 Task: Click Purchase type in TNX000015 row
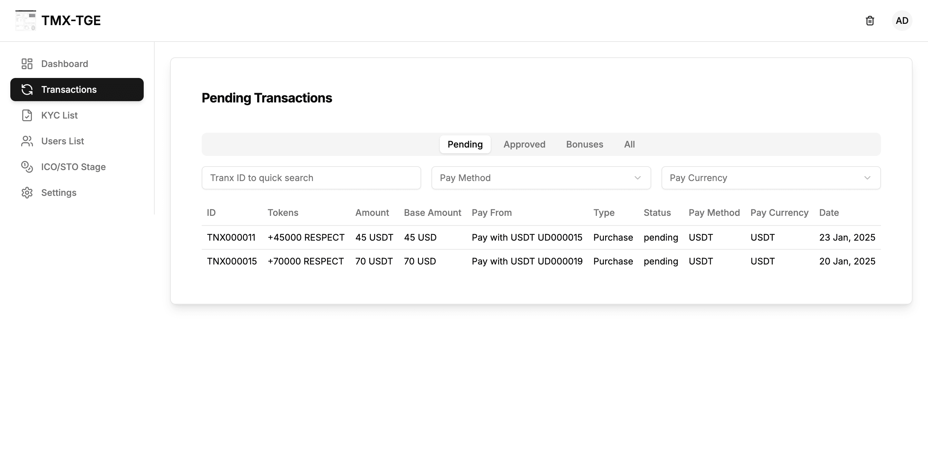pos(613,262)
